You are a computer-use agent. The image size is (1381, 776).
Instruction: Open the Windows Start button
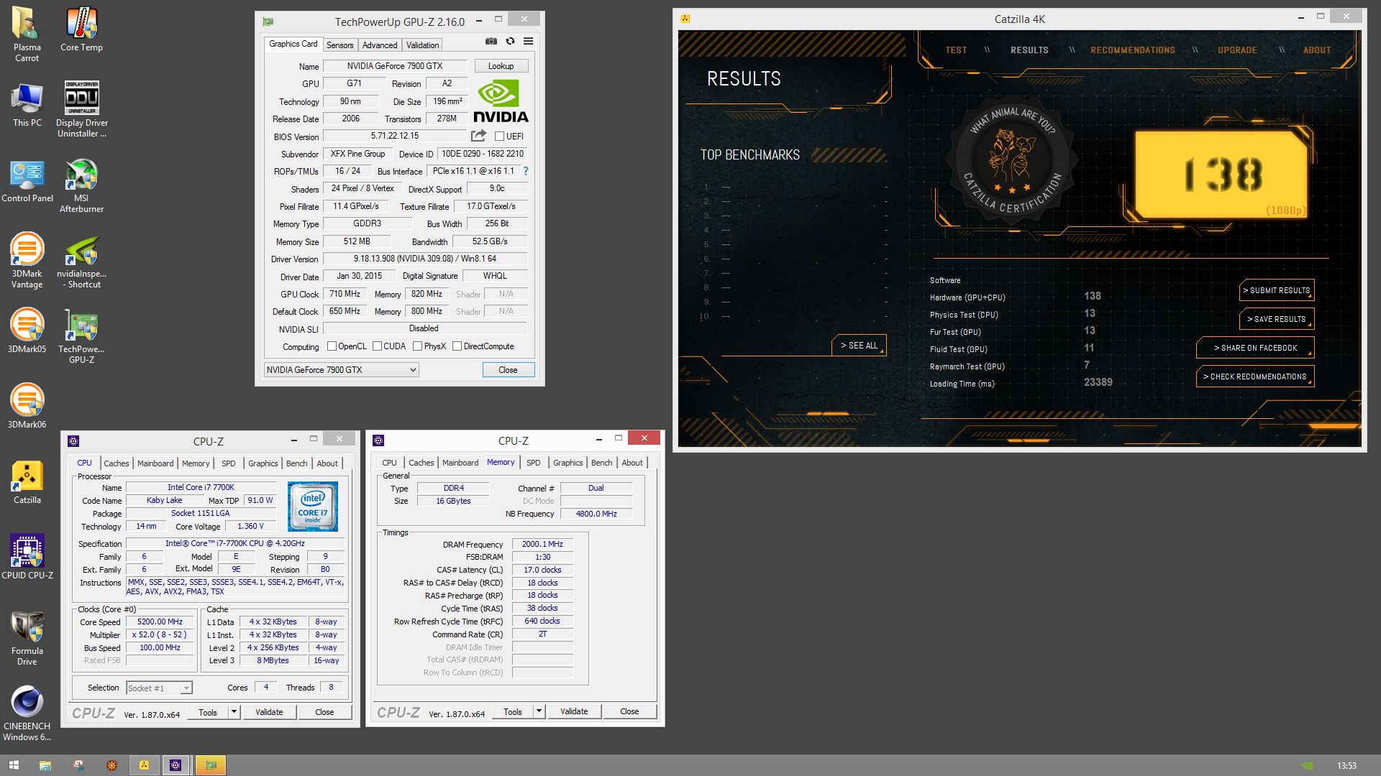point(14,765)
